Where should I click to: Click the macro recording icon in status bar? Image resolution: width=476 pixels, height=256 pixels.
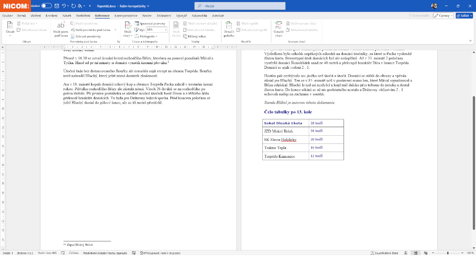pos(134,253)
